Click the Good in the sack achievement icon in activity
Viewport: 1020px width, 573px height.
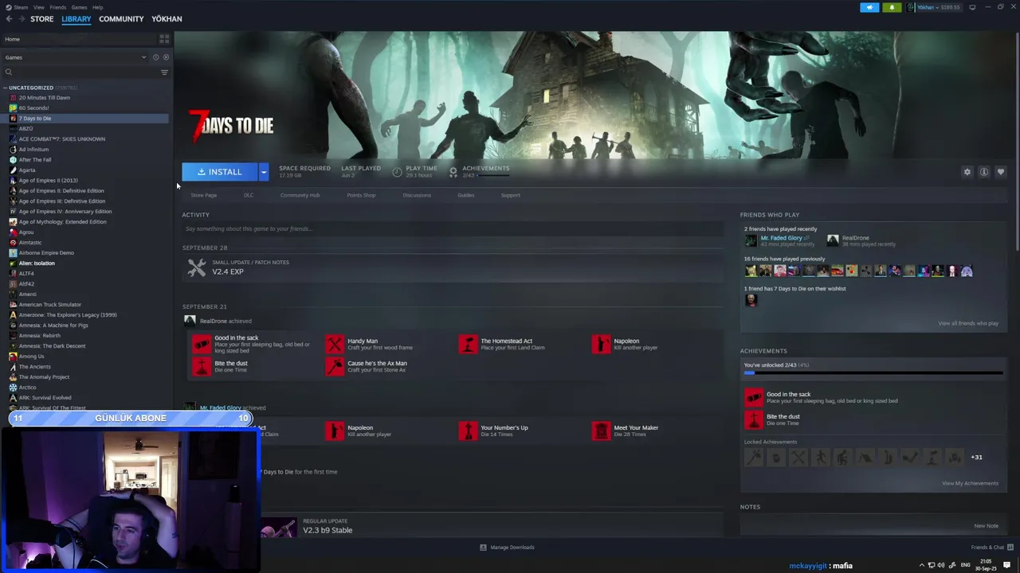coord(202,344)
